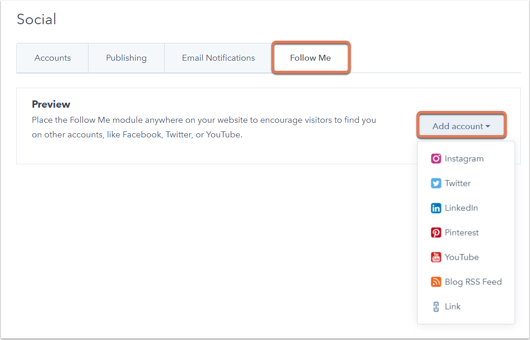Open the Publishing tab
Screen dimensions: 530x340
tap(126, 58)
